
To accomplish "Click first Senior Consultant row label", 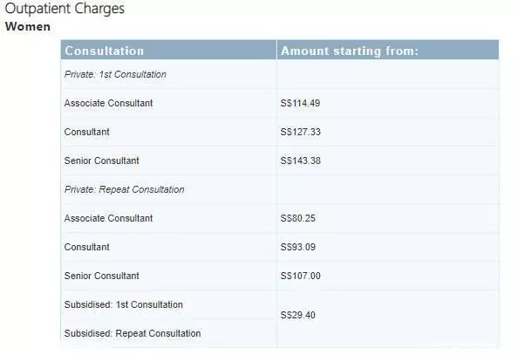I will click(x=101, y=160).
